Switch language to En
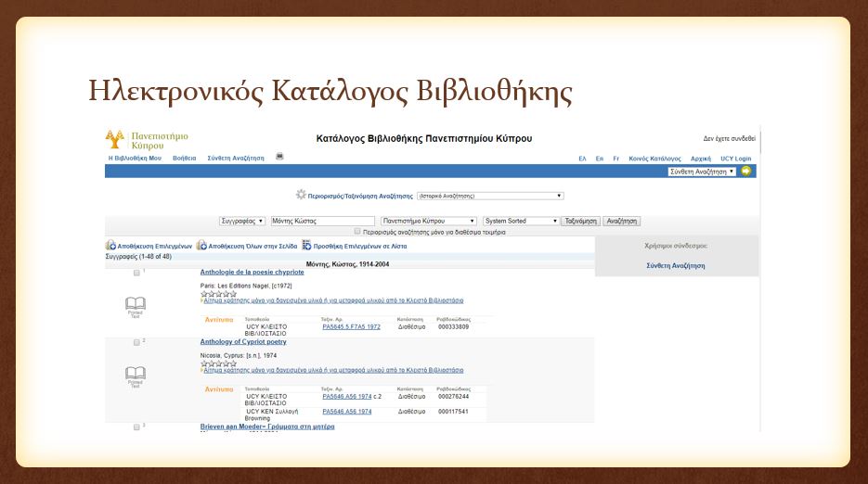 pyautogui.click(x=600, y=159)
